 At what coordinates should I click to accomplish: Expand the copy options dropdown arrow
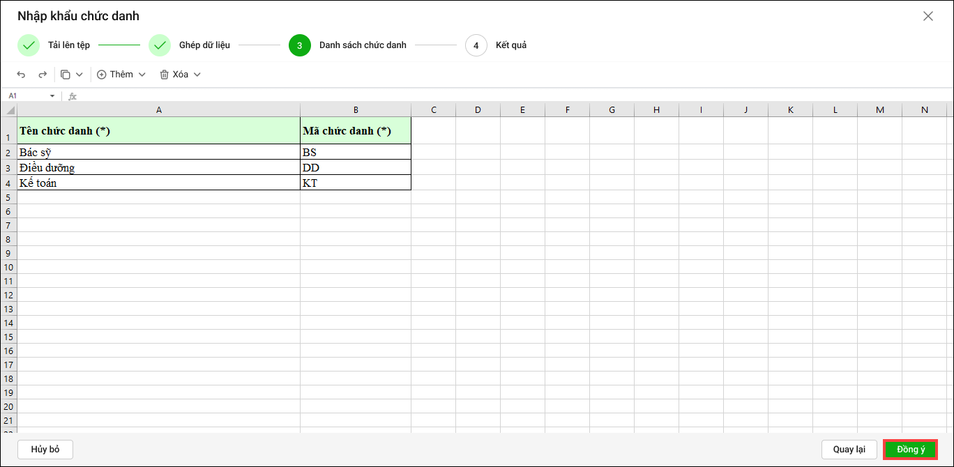pyautogui.click(x=79, y=75)
